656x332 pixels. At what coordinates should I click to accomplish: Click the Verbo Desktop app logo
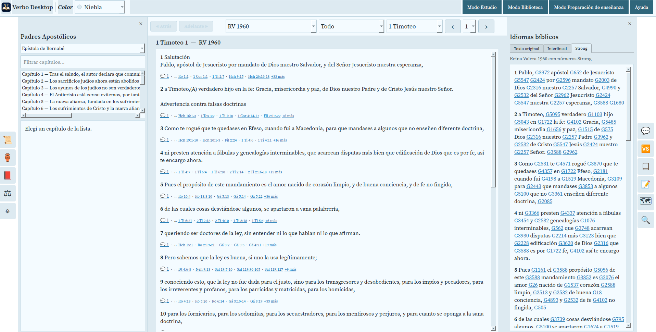6,7
